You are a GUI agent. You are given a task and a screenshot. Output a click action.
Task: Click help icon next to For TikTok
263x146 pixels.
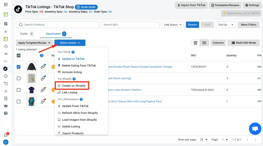tap(73, 52)
